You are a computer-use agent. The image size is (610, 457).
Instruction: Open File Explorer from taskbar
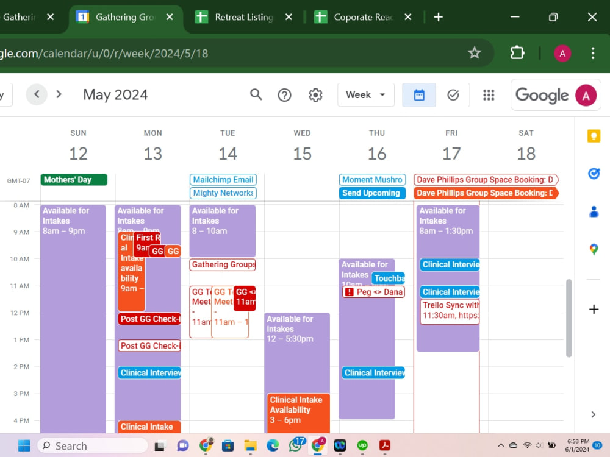250,445
